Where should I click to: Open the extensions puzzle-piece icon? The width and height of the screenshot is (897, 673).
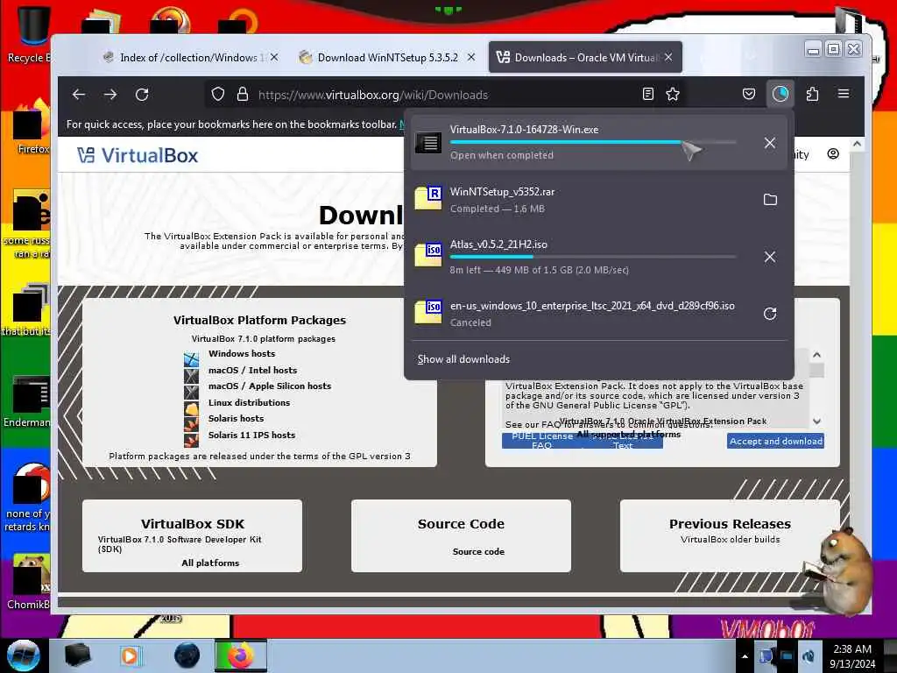(812, 95)
